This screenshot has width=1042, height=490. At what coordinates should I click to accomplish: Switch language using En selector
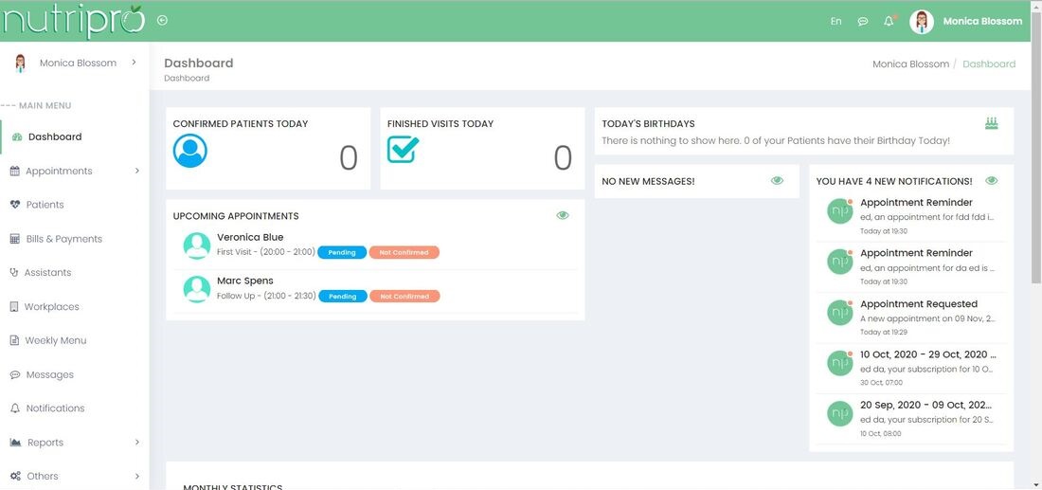835,21
